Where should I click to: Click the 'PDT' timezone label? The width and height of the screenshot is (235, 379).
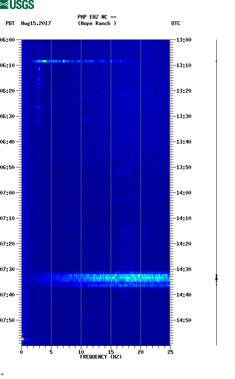[x=10, y=23]
